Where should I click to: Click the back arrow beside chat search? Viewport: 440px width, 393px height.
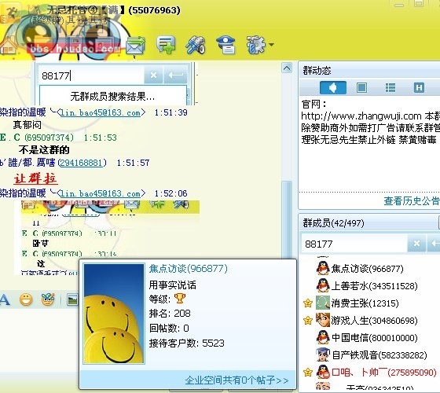(175, 75)
